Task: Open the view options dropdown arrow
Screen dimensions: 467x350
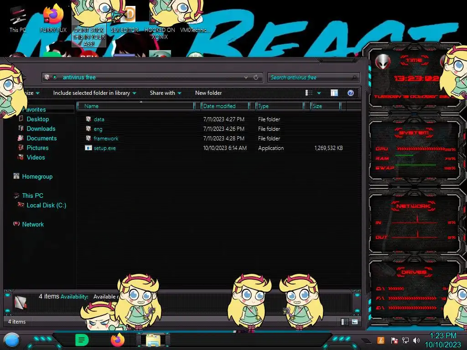Action: click(x=319, y=93)
